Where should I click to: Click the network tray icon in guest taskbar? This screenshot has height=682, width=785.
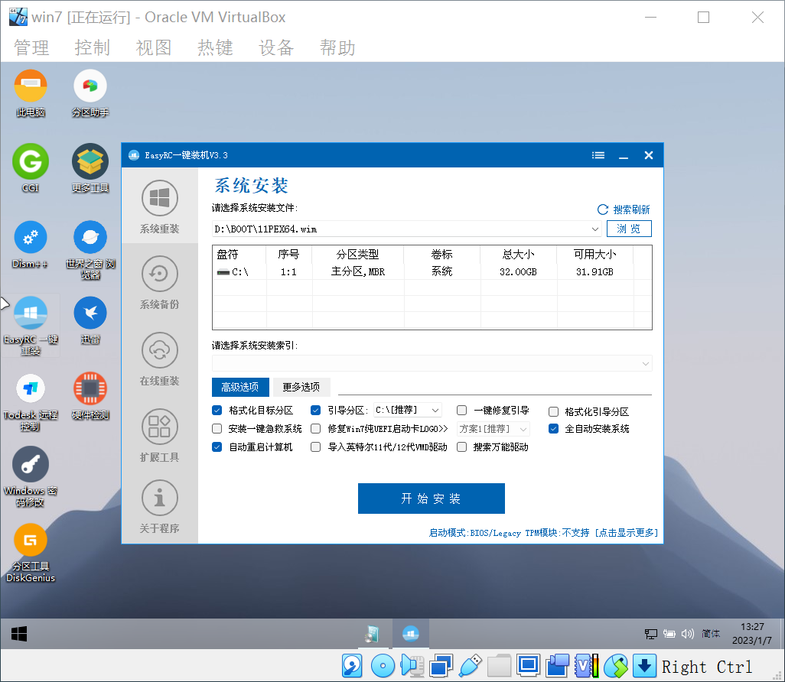pos(650,634)
